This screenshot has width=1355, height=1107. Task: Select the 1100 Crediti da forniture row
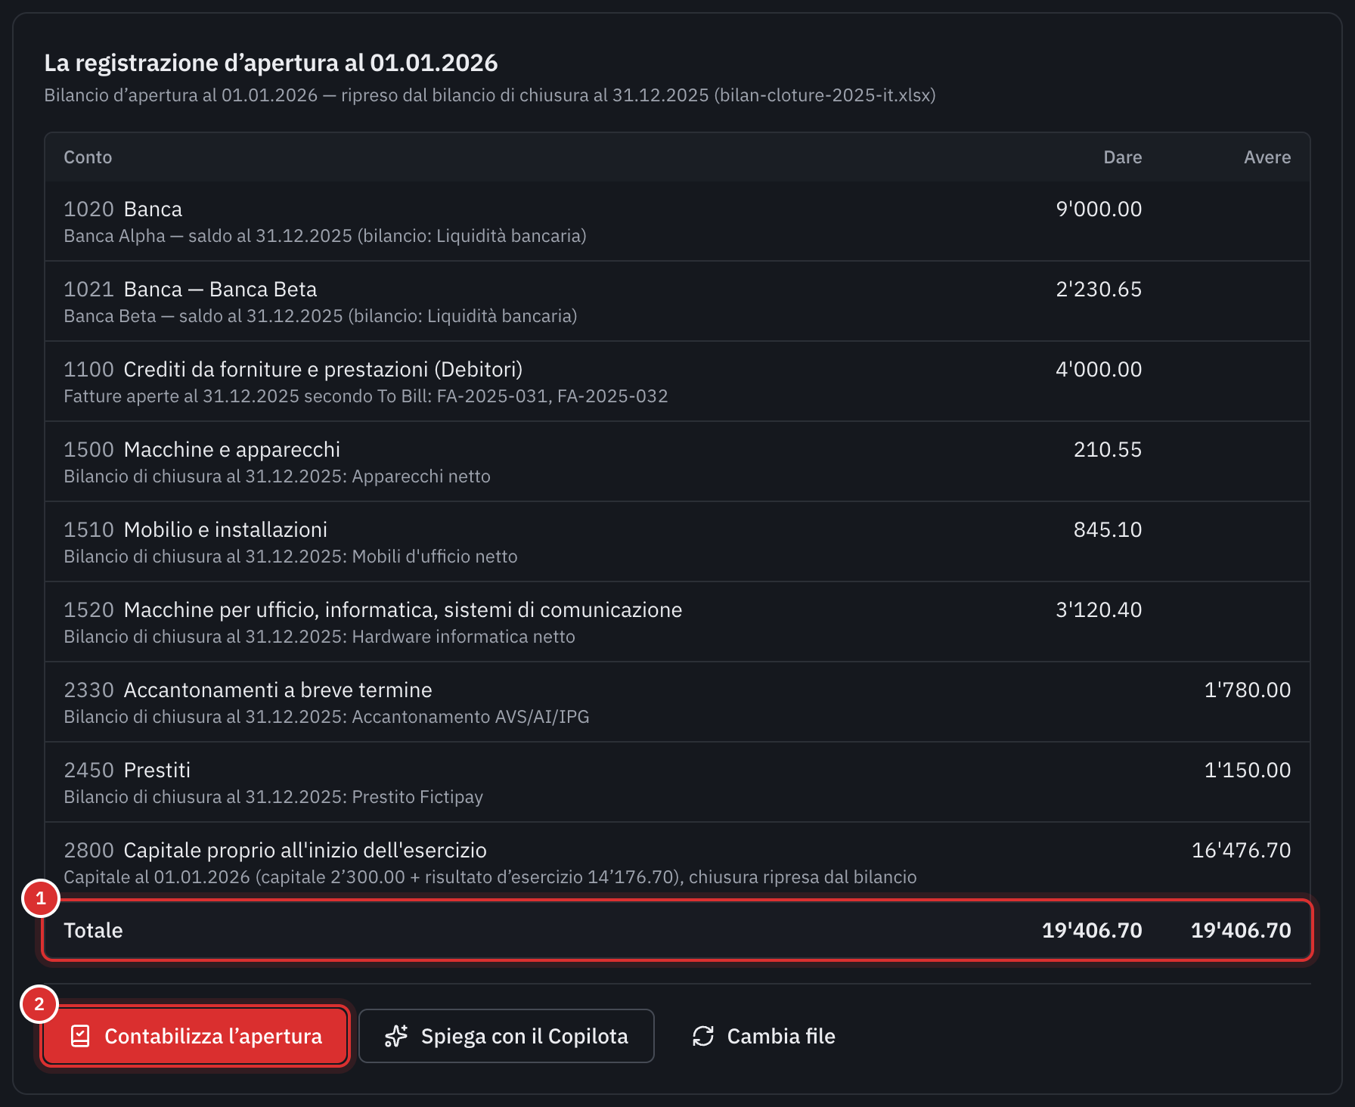tap(677, 382)
